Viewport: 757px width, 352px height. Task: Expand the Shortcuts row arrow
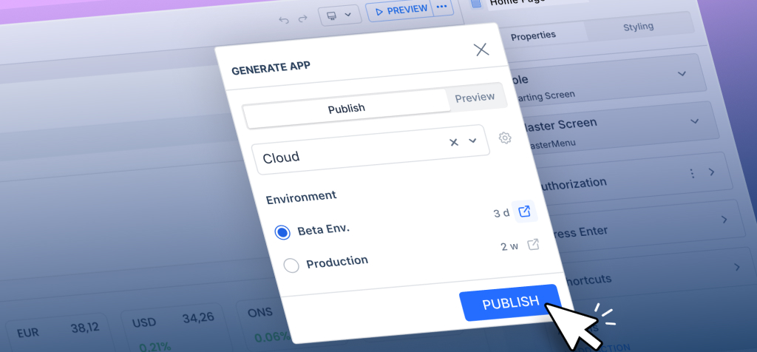737,268
